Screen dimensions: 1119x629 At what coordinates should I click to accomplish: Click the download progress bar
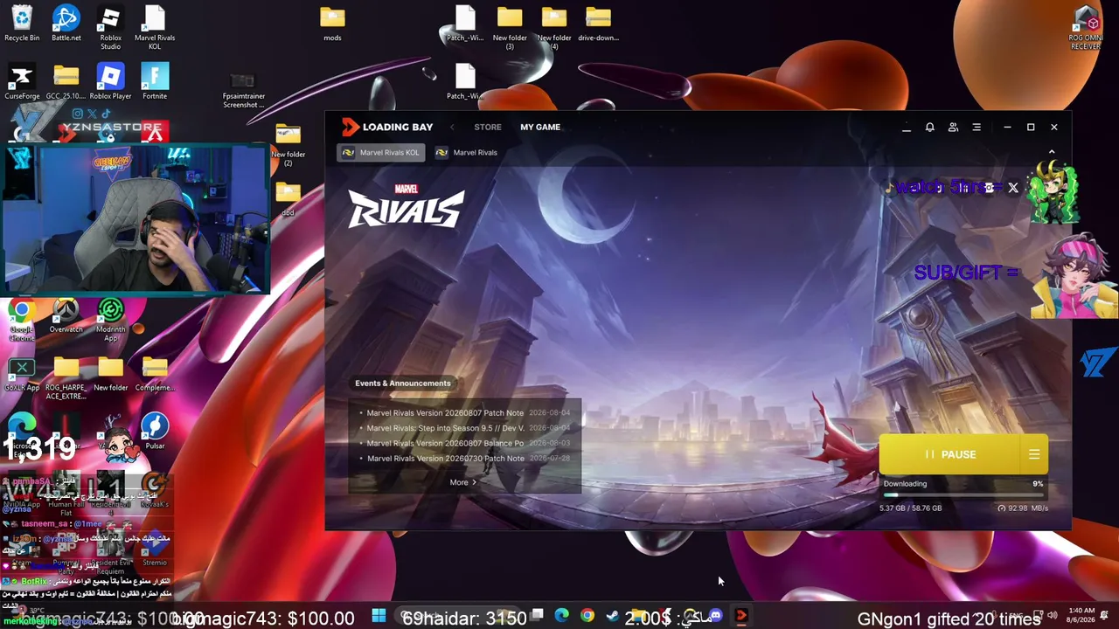pyautogui.click(x=963, y=495)
